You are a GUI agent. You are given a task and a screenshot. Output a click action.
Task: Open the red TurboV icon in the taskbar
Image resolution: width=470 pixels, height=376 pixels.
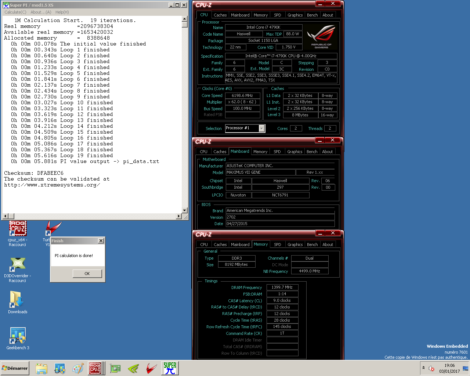click(151, 368)
